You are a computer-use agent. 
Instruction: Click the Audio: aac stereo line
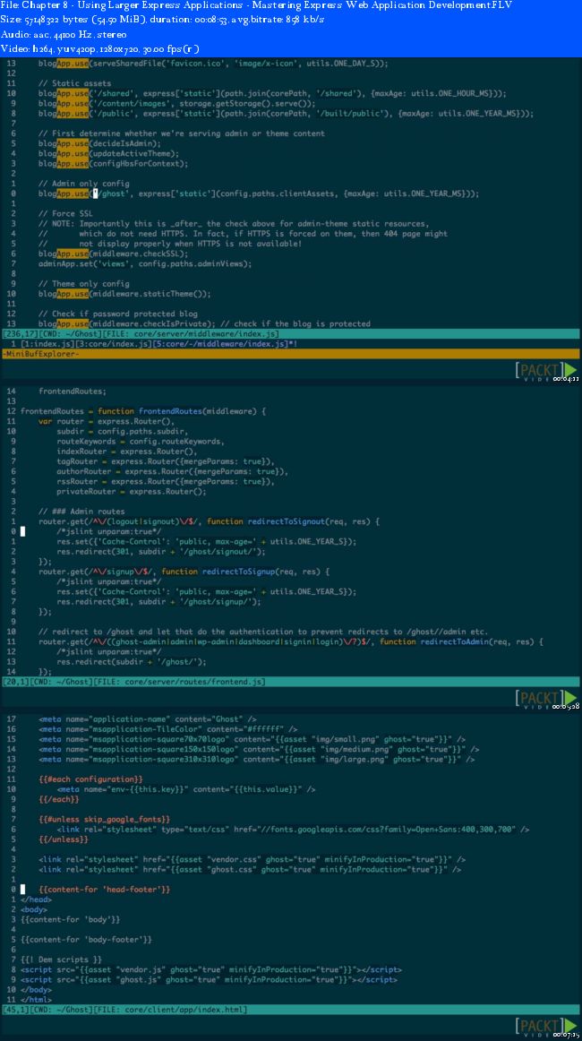click(64, 35)
